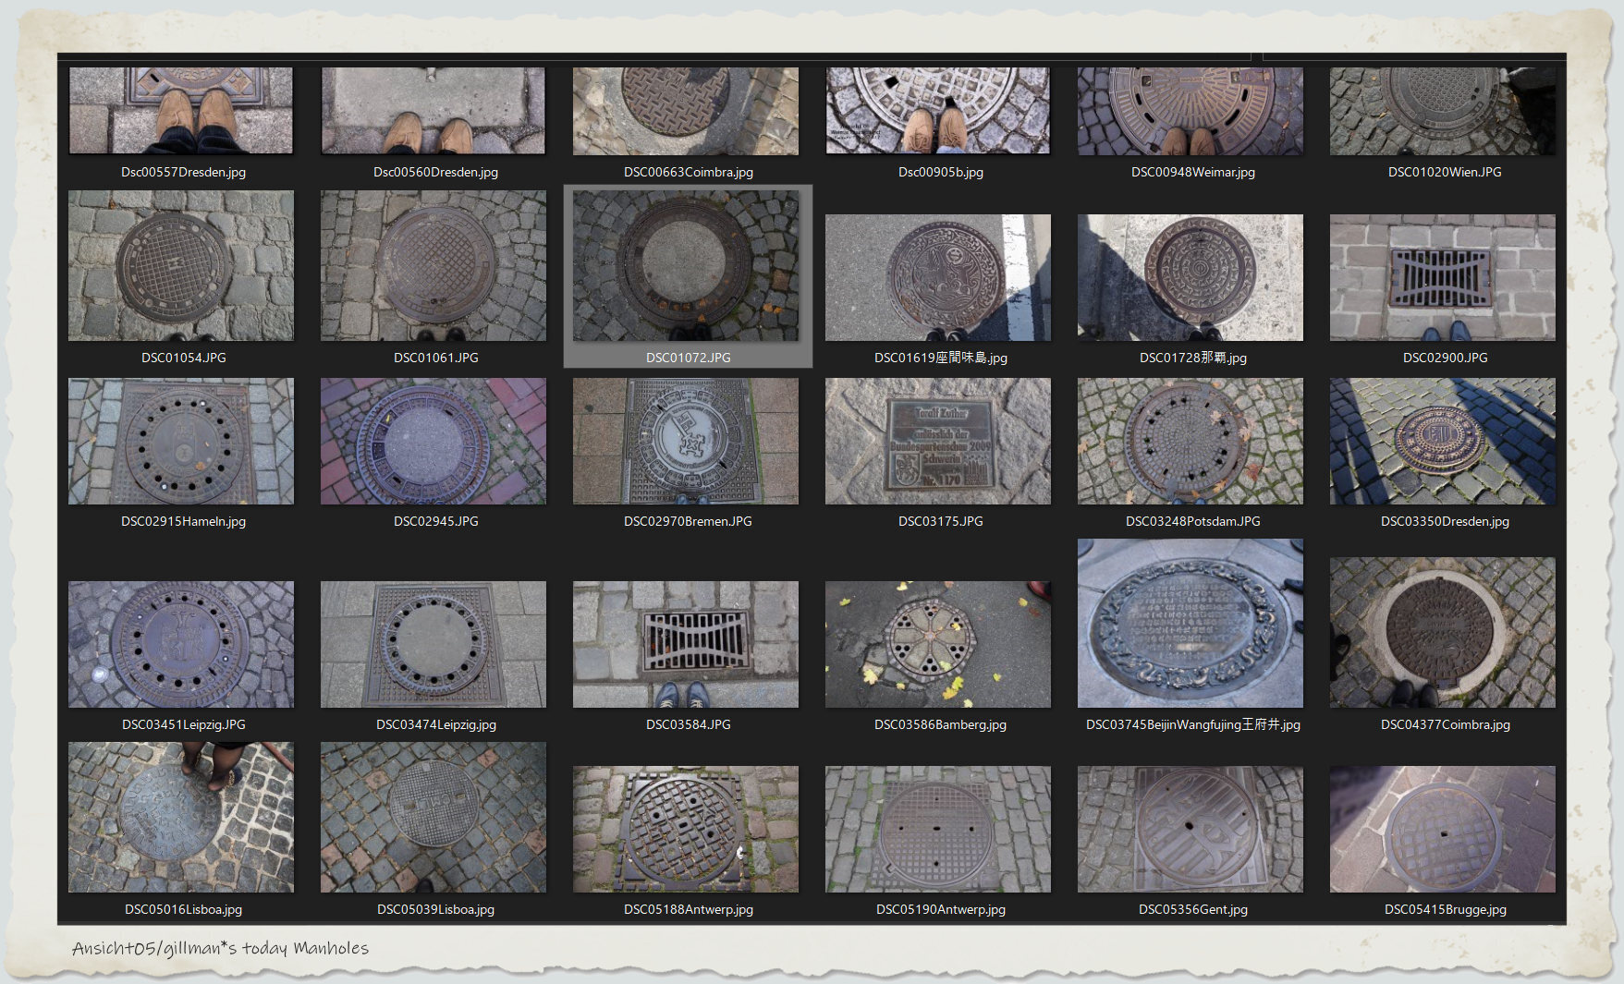This screenshot has width=1624, height=984.
Task: Select DSC05415Brugge.jpg thumbnail
Action: (x=1443, y=830)
